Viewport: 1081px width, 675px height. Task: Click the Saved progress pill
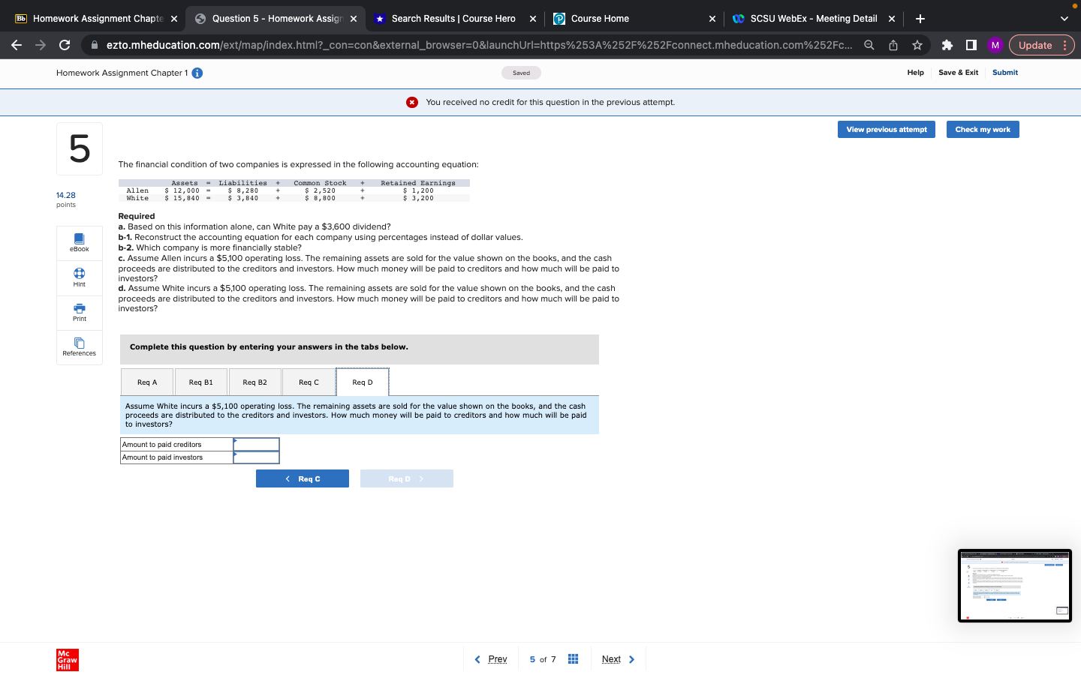(x=521, y=73)
